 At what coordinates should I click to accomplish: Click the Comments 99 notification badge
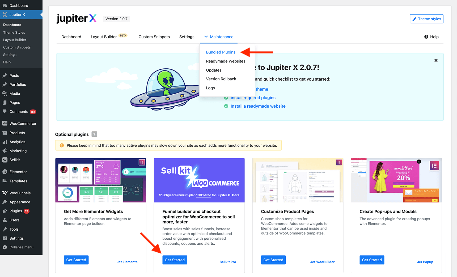[33, 112]
